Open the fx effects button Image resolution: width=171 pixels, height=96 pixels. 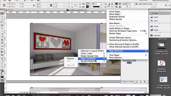click(112, 4)
